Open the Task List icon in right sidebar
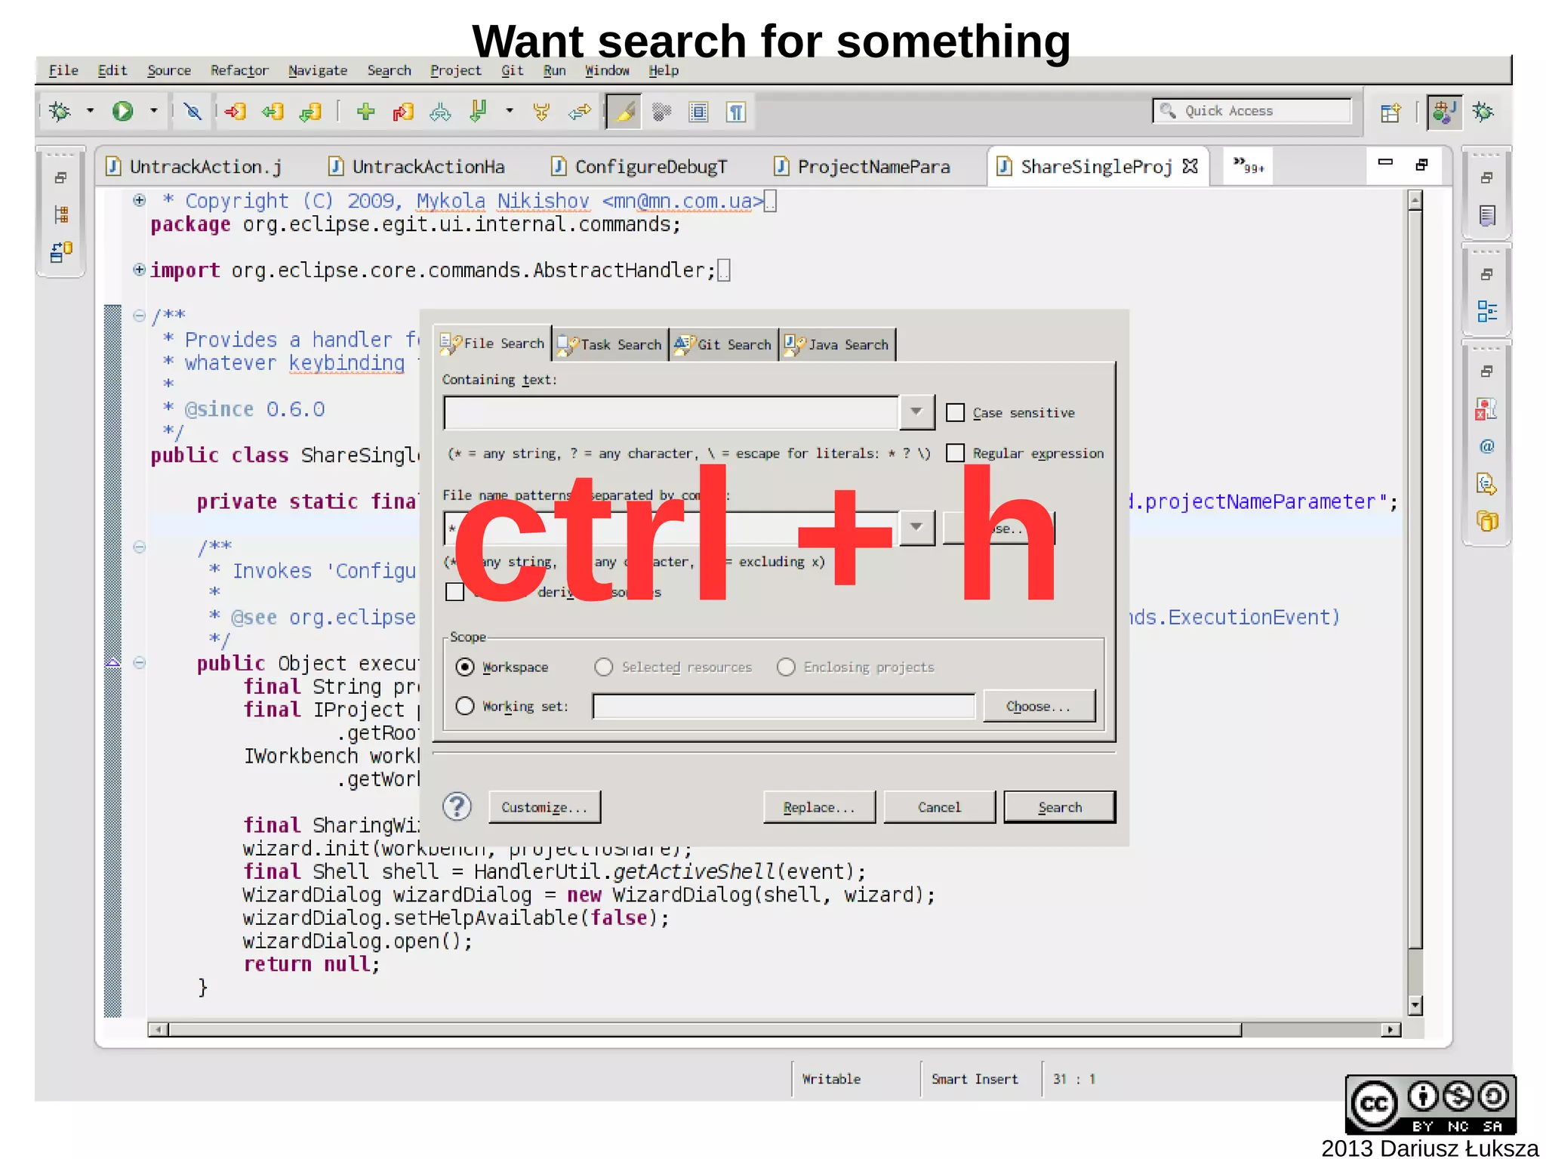Viewport: 1546px width, 1159px height. [1487, 215]
